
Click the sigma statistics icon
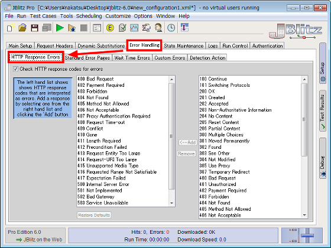point(147,28)
